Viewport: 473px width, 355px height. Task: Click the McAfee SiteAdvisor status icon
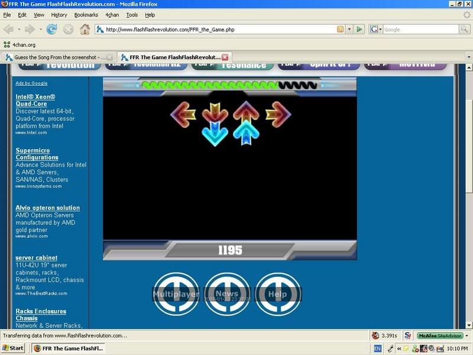[x=440, y=335]
